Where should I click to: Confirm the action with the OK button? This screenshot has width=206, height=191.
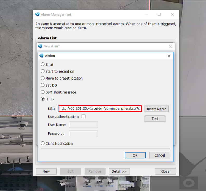click(135, 155)
